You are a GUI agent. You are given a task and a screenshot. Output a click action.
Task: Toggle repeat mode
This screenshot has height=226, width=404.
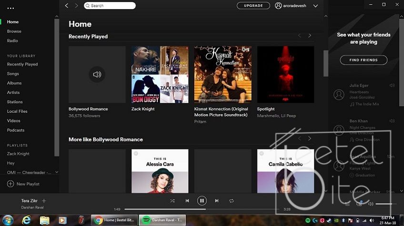pos(232,201)
